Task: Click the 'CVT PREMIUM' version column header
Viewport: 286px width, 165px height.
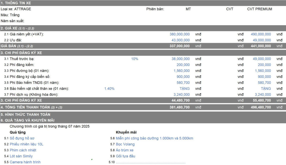Action: point(259,9)
